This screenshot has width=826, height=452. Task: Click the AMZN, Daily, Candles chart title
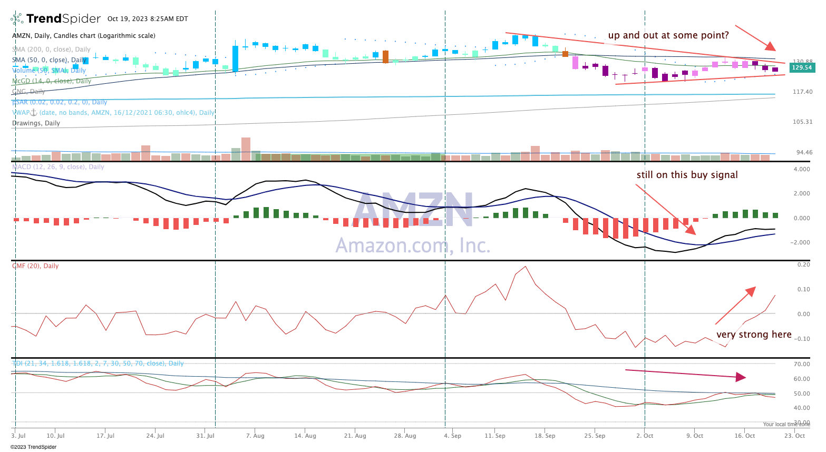point(84,36)
